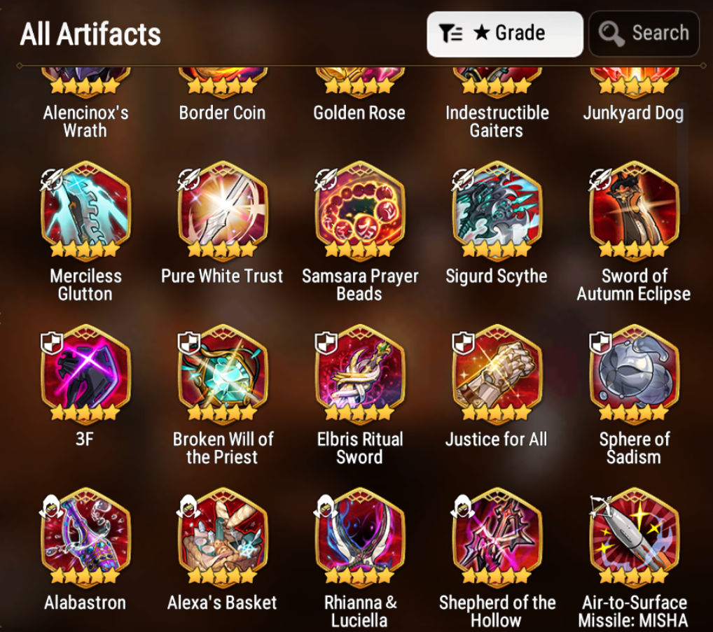Click the Search button
The image size is (713, 632).
coord(644,34)
